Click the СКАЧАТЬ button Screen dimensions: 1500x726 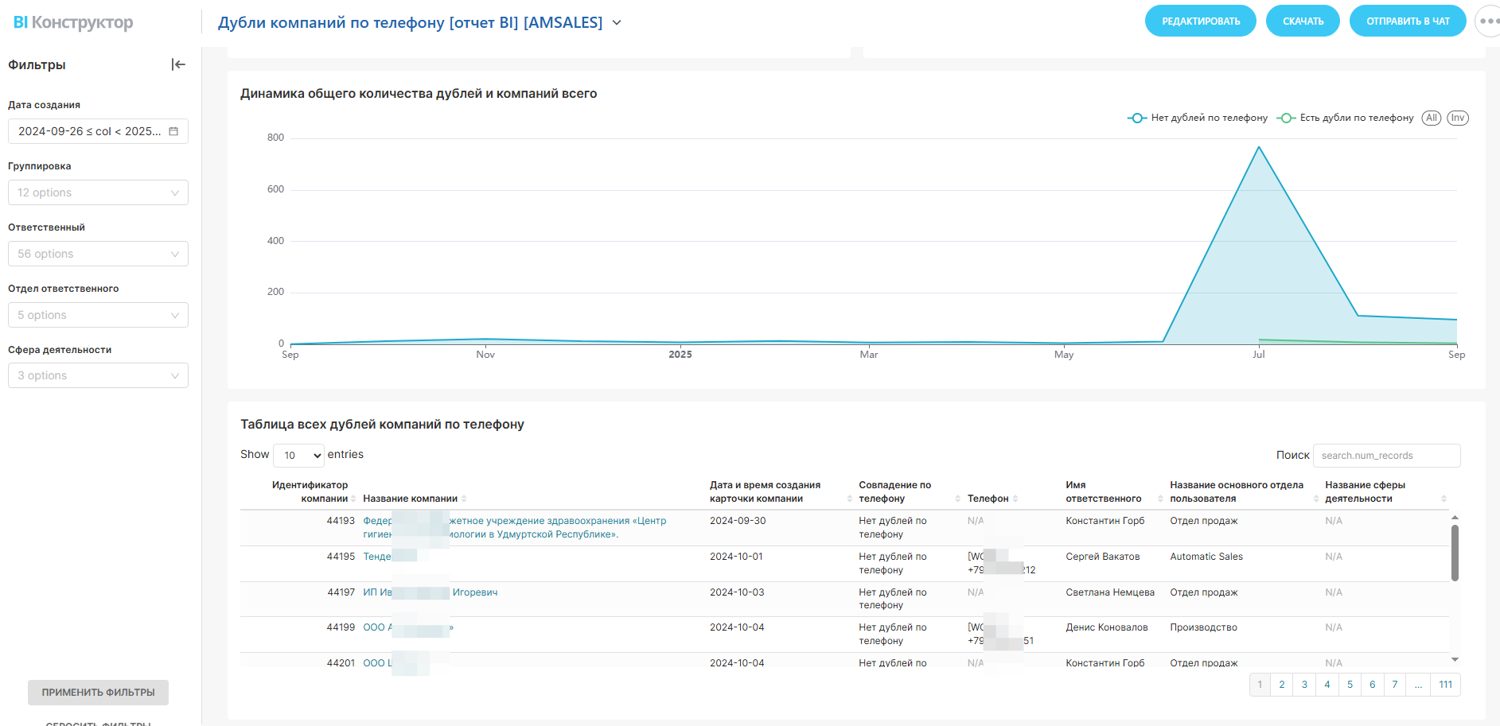click(x=1303, y=21)
